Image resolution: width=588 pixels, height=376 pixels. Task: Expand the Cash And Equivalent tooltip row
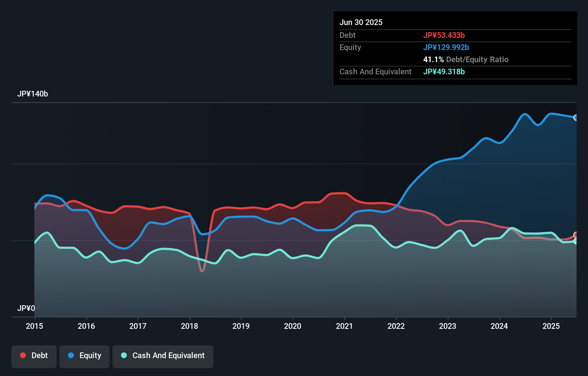pyautogui.click(x=375, y=71)
